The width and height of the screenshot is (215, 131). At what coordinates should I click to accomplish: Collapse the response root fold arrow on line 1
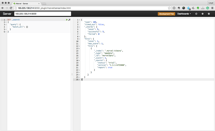79,20
